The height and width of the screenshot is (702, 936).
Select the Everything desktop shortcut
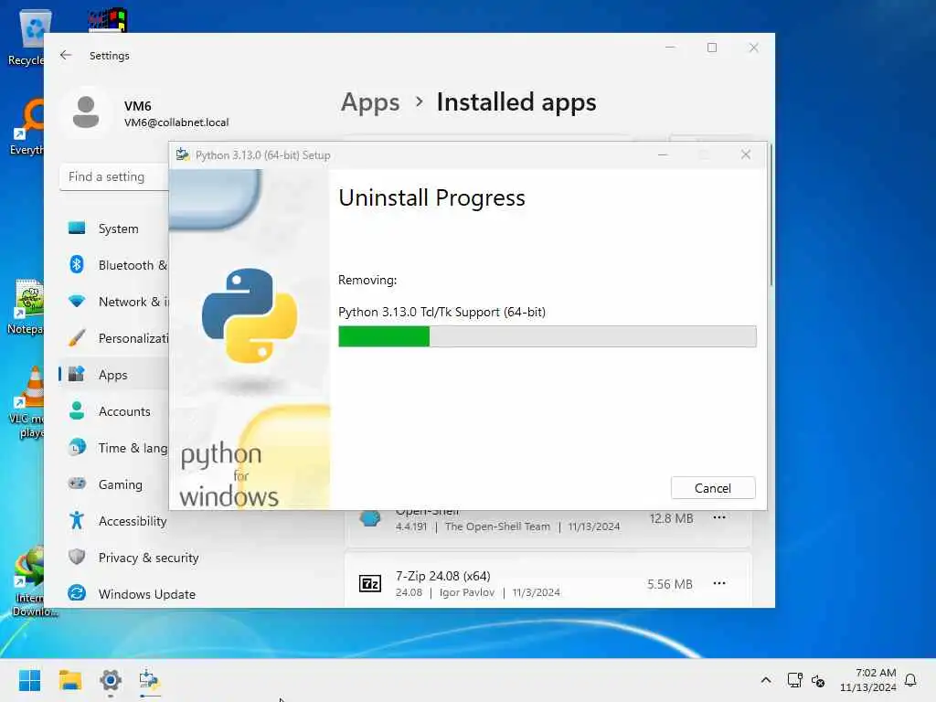tap(27, 127)
